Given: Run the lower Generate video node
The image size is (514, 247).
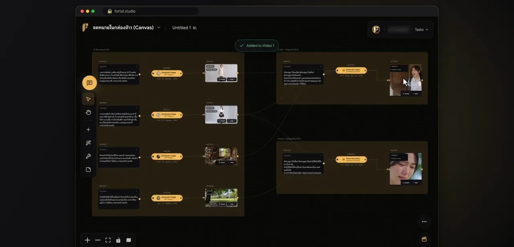Looking at the screenshot, I should click(351, 160).
